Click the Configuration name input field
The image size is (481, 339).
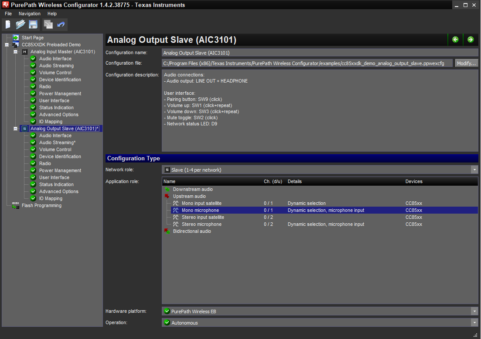click(x=320, y=52)
